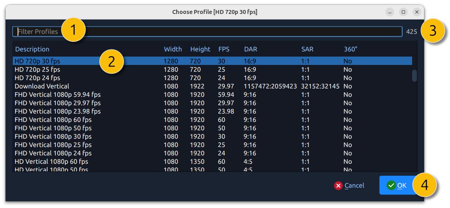Click the green checkmark icon on OK
This screenshot has width=450, height=208.
tap(391, 185)
